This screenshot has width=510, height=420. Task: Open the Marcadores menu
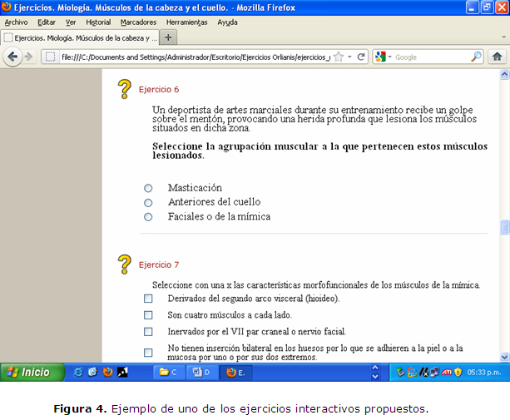pyautogui.click(x=137, y=22)
